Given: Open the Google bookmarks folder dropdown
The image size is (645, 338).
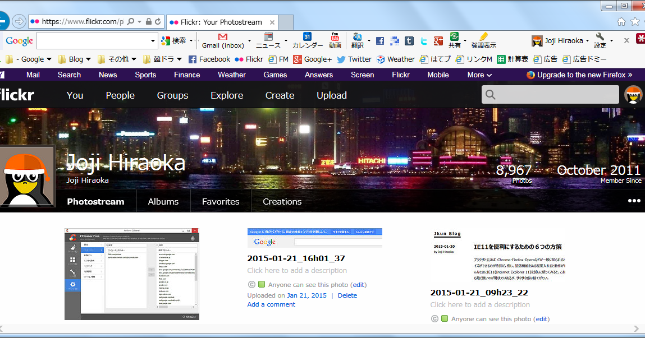Looking at the screenshot, I should pyautogui.click(x=29, y=59).
